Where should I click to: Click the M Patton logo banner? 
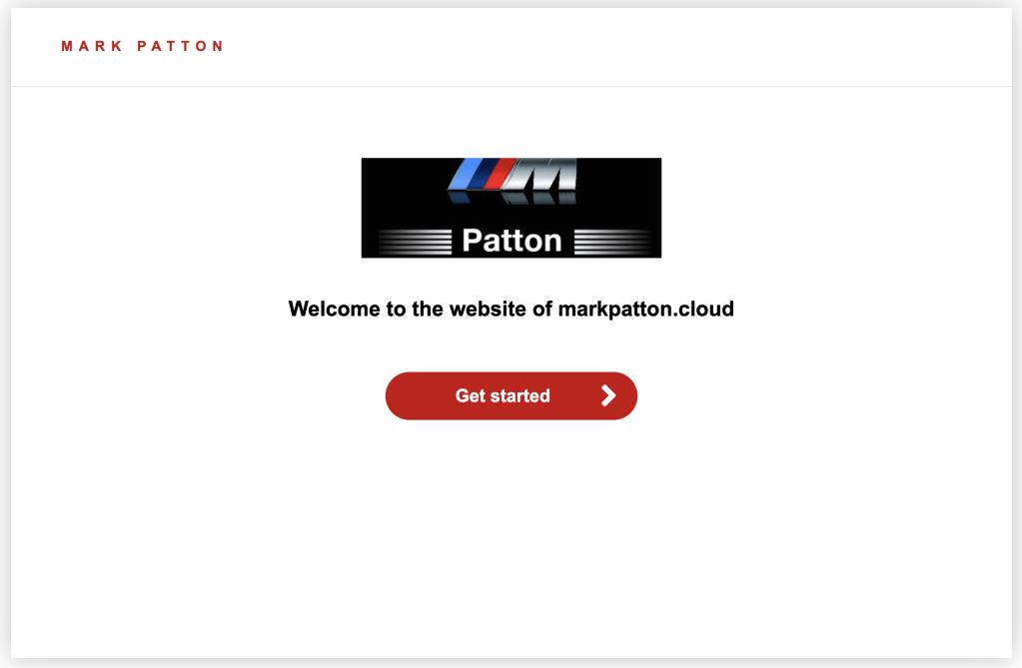click(x=511, y=208)
